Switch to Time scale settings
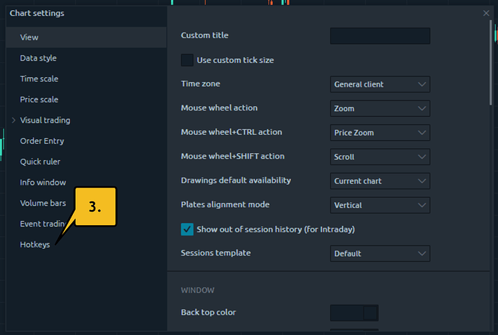 pos(39,79)
